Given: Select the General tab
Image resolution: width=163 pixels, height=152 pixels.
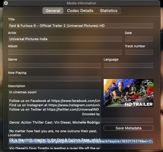Looking at the screenshot, I should [53, 11].
